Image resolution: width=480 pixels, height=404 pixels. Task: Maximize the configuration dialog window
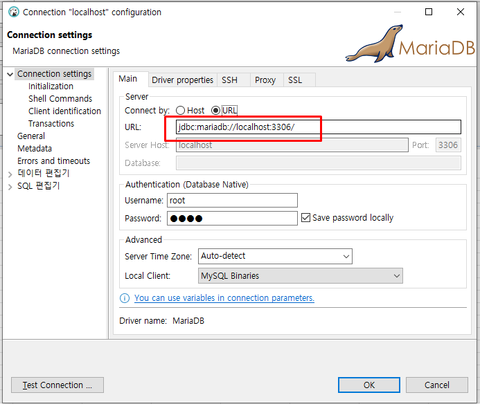(429, 12)
